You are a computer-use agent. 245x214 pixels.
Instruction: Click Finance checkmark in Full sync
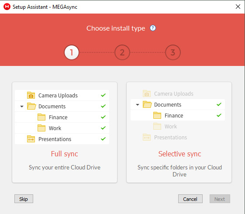pyautogui.click(x=103, y=117)
